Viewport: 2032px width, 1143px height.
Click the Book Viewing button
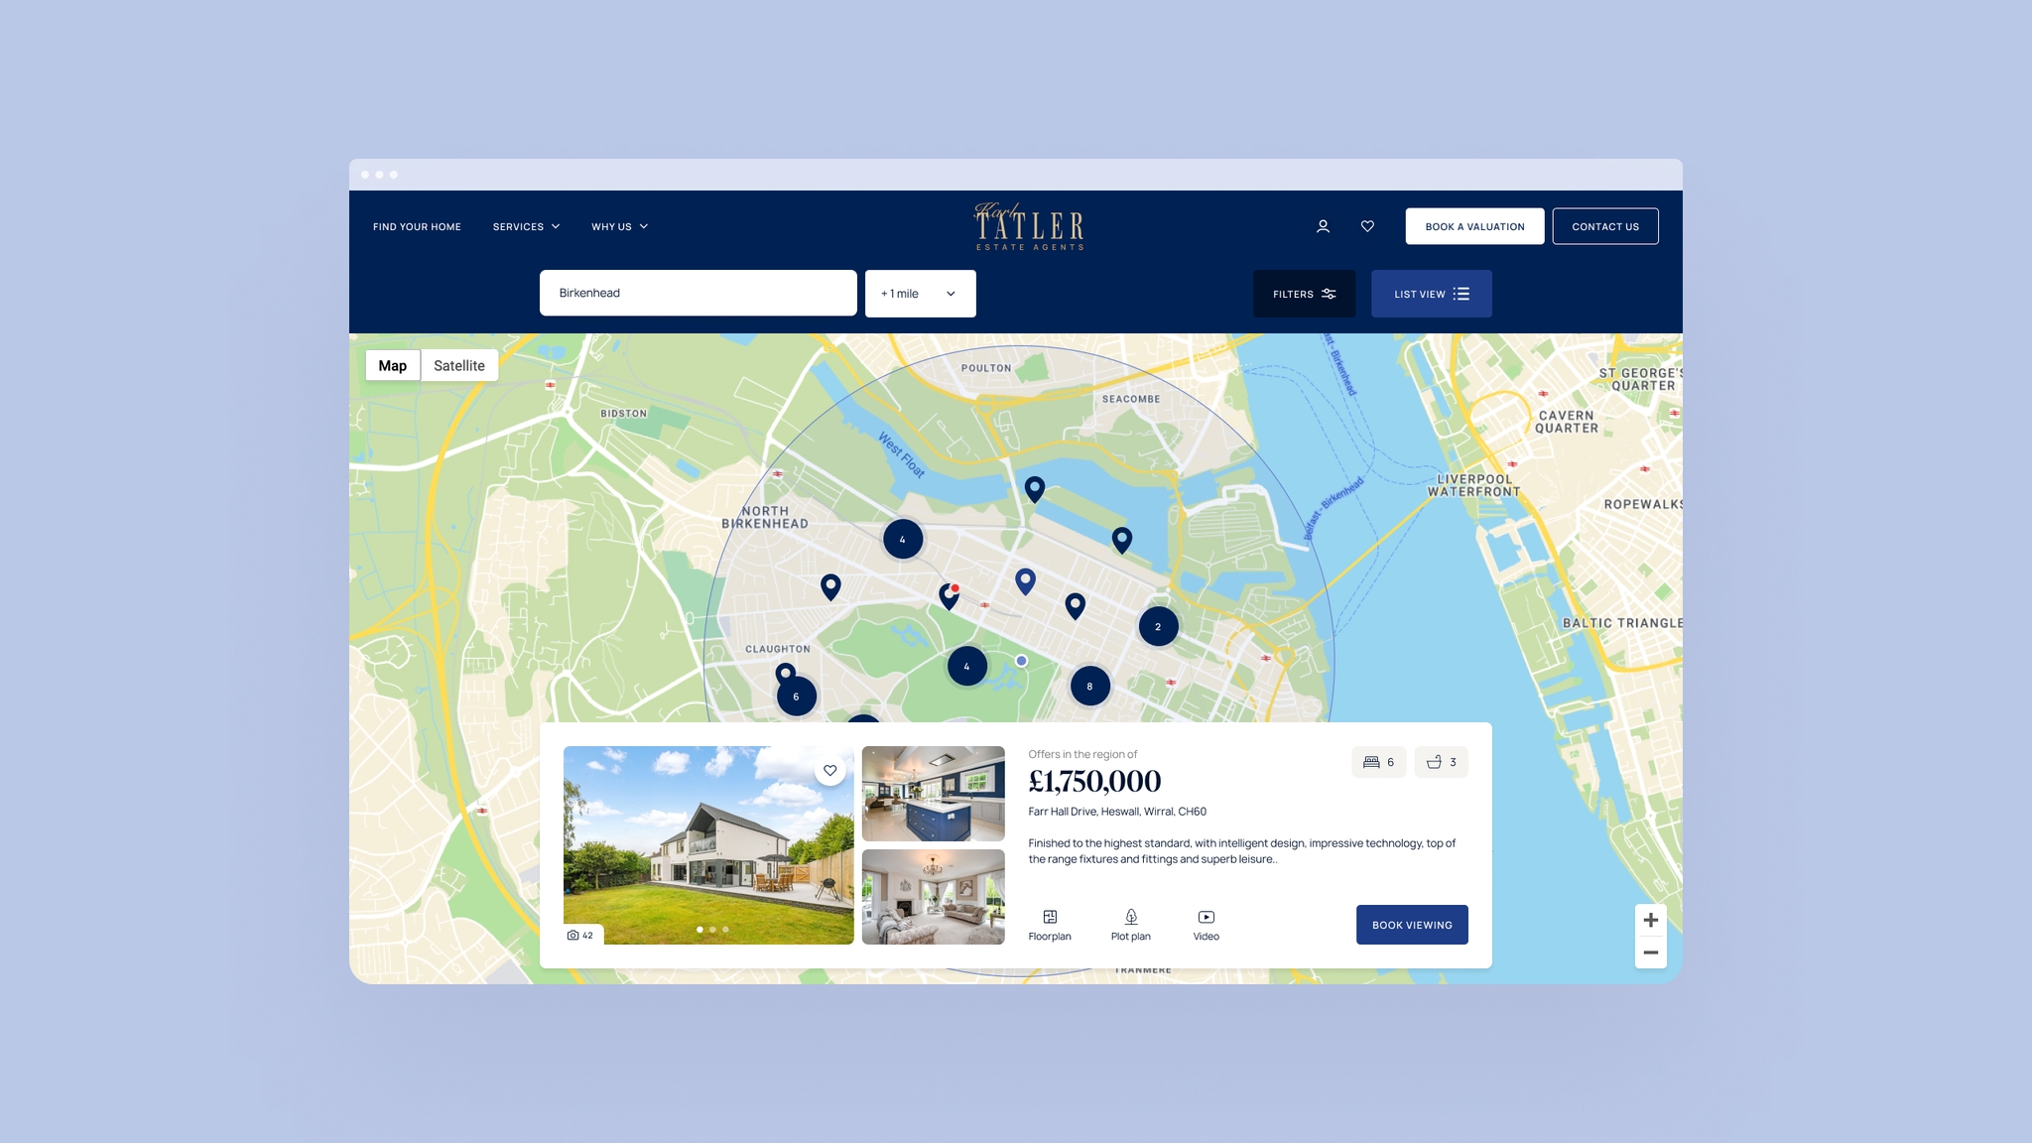[1412, 924]
